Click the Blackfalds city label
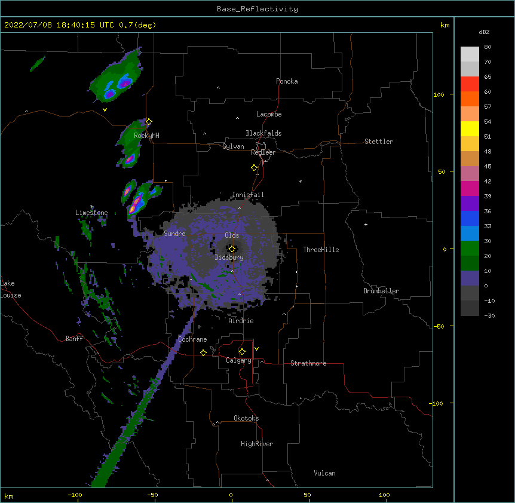Image resolution: width=515 pixels, height=503 pixels. [x=263, y=133]
